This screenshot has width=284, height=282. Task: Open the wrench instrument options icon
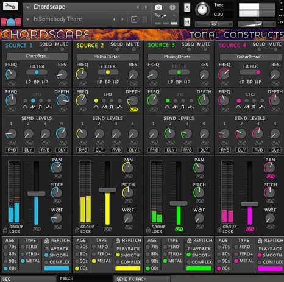point(10,6)
